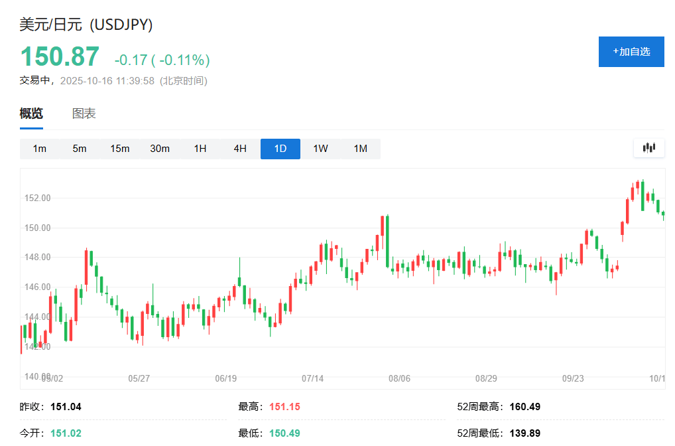The height and width of the screenshot is (446, 675).
Task: Set chart interval to 1H
Action: [200, 149]
